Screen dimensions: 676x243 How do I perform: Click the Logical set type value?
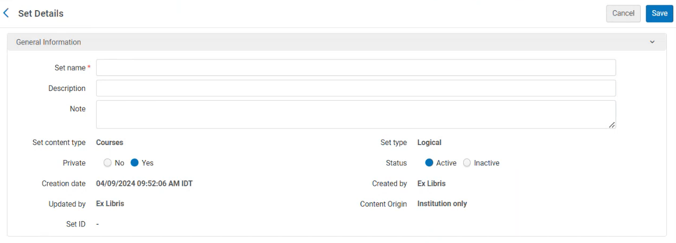[429, 142]
